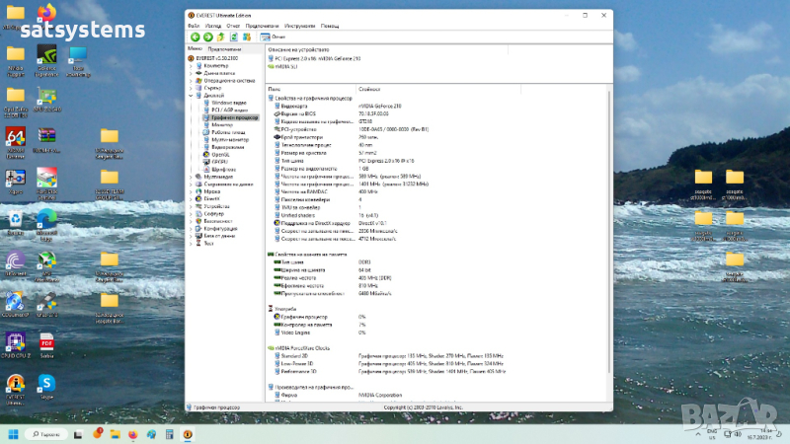Switch to the Предпочитани tab
790x444 pixels.
coord(224,48)
